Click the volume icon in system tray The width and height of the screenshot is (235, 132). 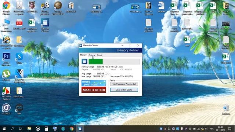[206, 129]
